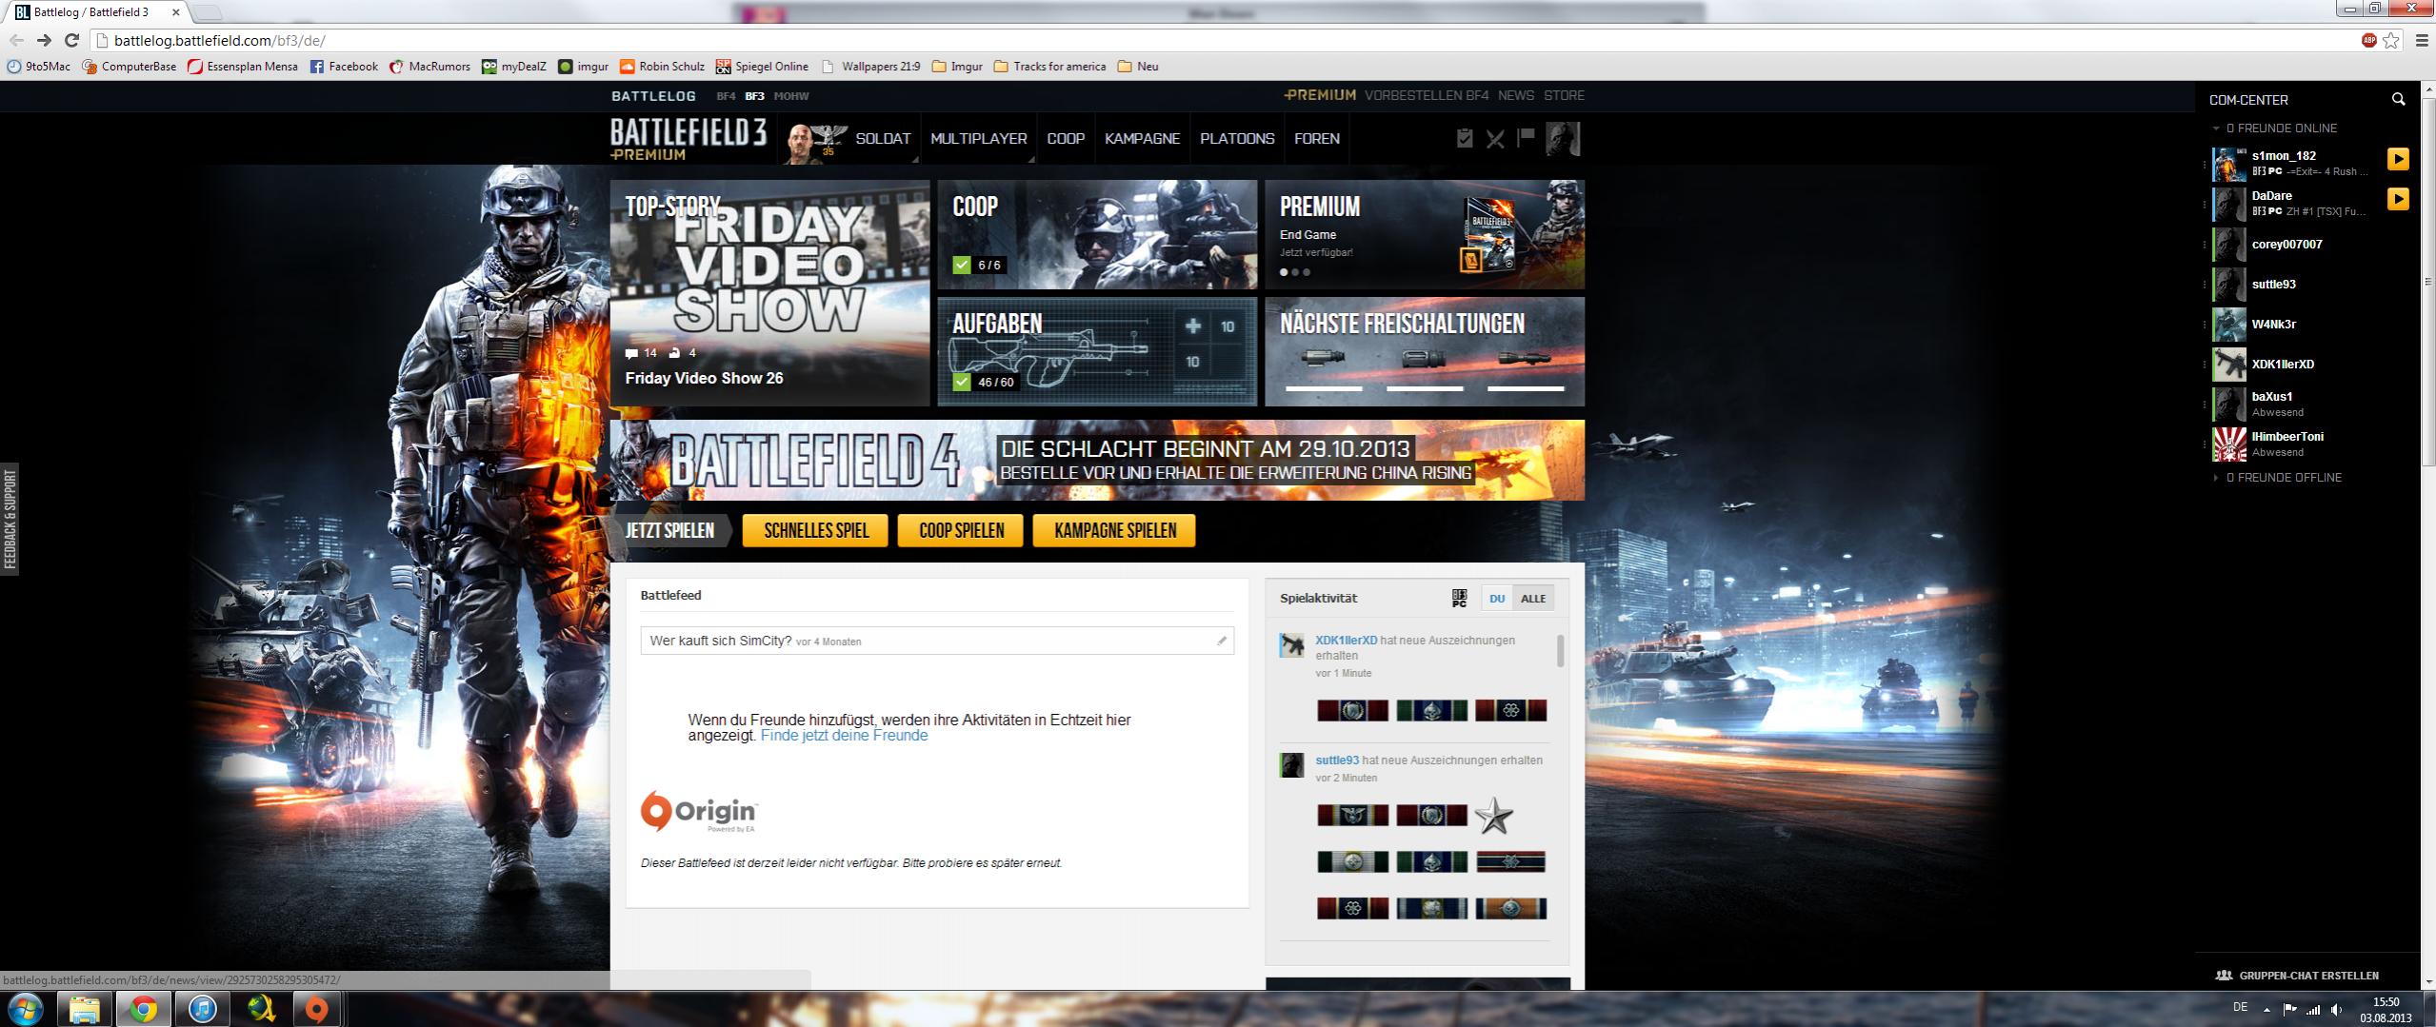
Task: Open the Store link in the top bar
Action: [1564, 95]
